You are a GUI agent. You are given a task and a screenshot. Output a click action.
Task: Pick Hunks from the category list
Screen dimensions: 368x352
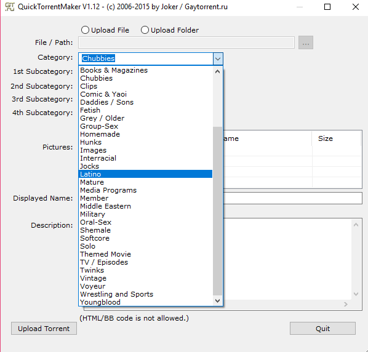(x=145, y=142)
